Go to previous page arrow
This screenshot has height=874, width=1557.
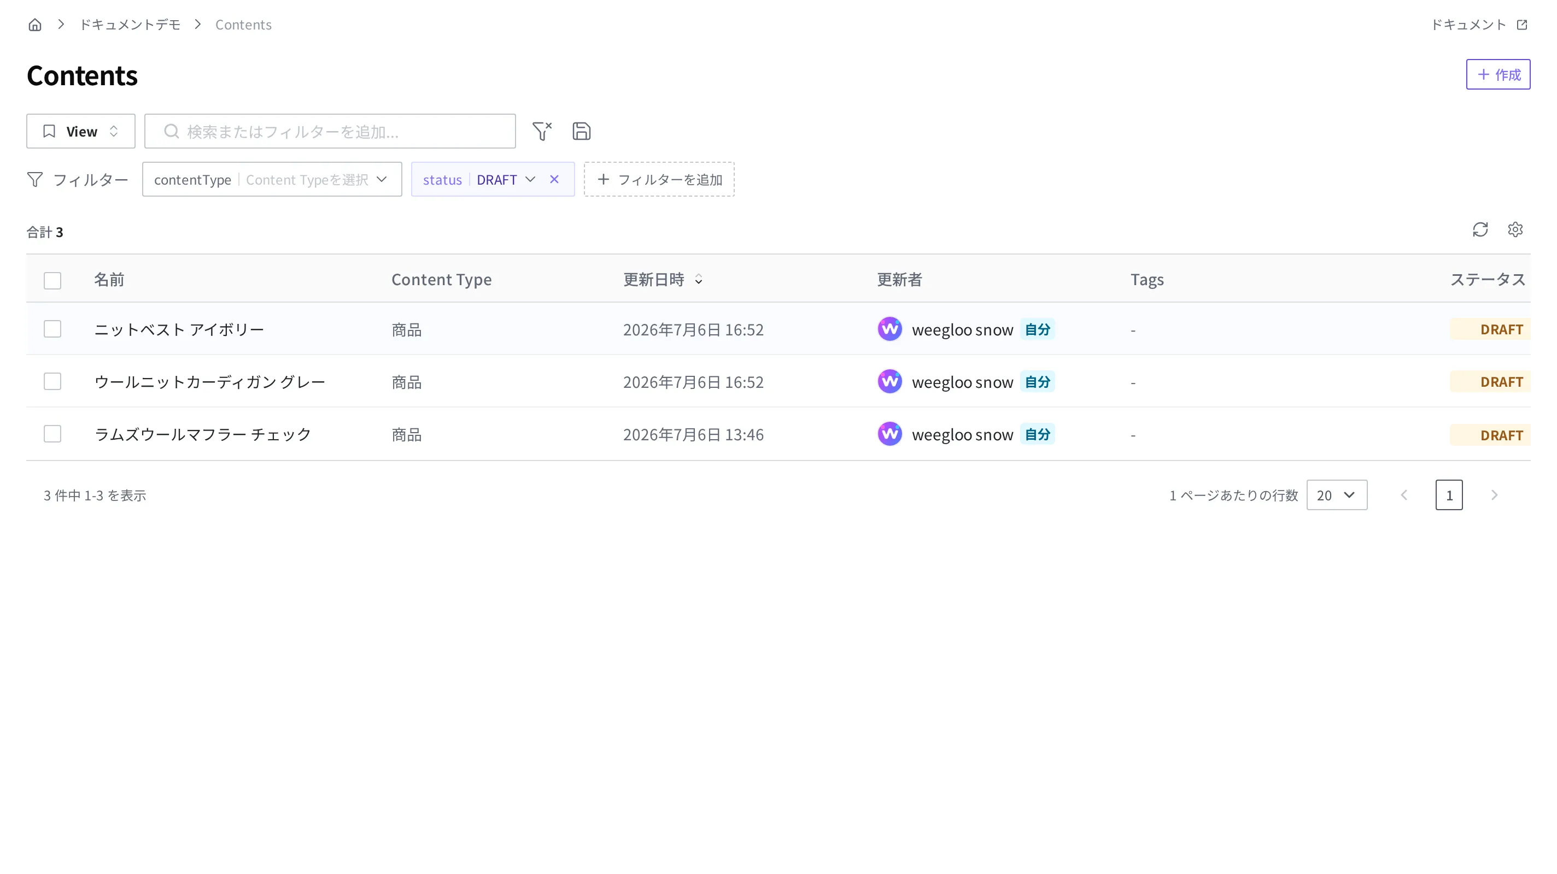(1404, 495)
